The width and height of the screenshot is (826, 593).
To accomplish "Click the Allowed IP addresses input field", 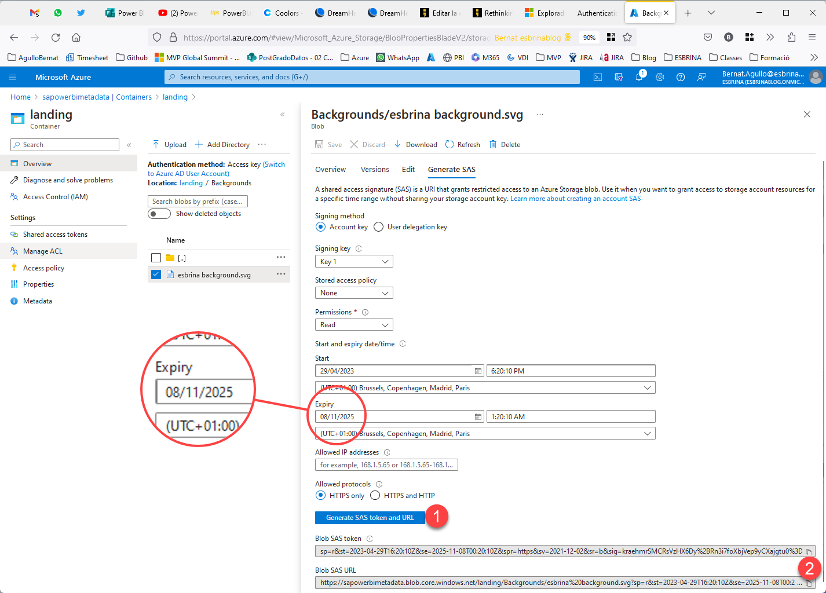I will click(386, 465).
